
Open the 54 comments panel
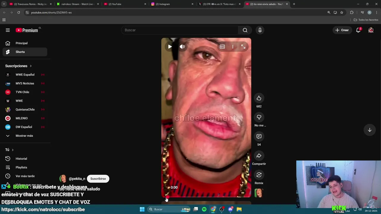tap(259, 136)
